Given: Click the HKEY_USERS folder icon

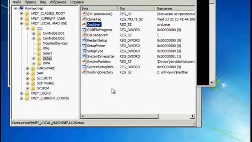Looking at the screenshot, I should click(x=27, y=93).
